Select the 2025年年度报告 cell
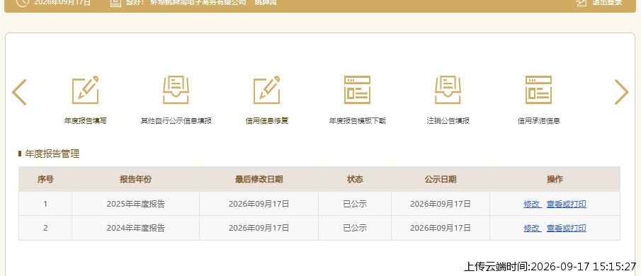Screen dimensions: 641x276 [x=136, y=204]
